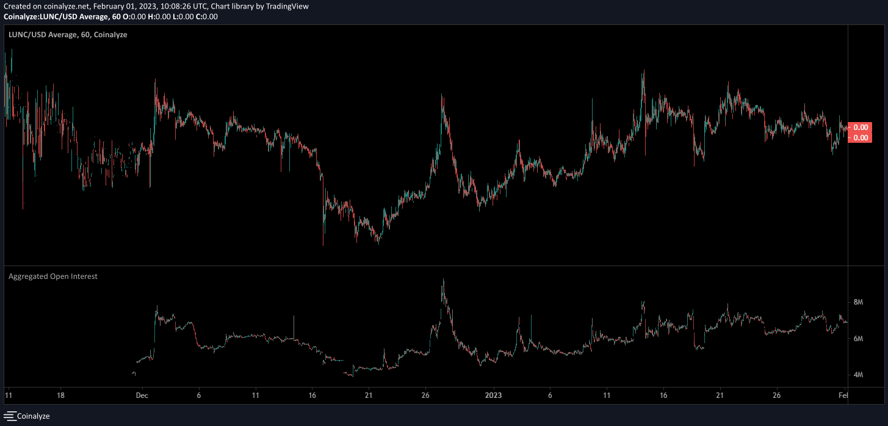The width and height of the screenshot is (888, 426).
Task: Click the divider between price and open interest panes
Action: coord(427,265)
